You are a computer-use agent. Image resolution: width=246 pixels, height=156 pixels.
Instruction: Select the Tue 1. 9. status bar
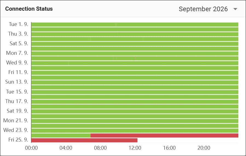pyautogui.click(x=135, y=25)
